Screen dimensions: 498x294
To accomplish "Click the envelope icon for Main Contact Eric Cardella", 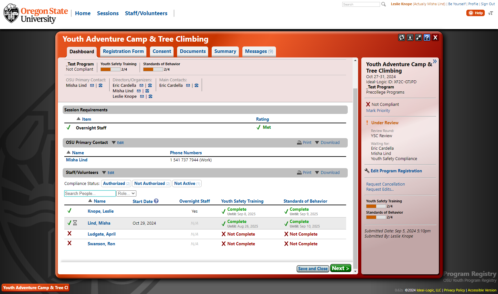I will click(188, 86).
